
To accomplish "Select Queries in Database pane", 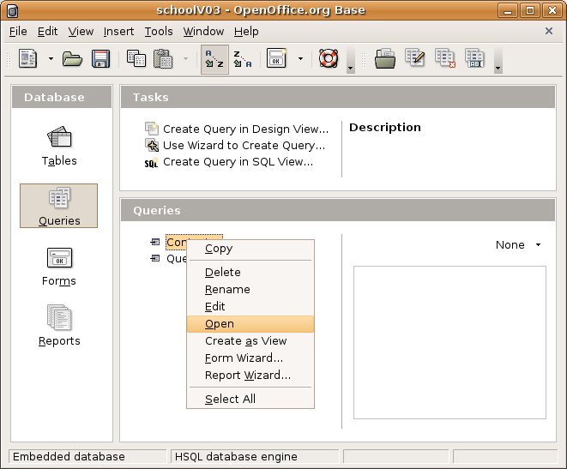I will point(58,206).
